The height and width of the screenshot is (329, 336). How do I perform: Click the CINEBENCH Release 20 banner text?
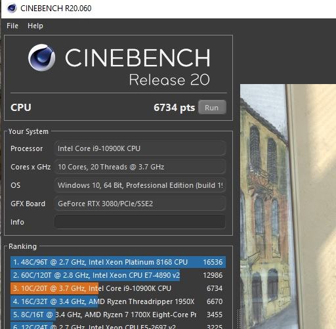coord(137,67)
